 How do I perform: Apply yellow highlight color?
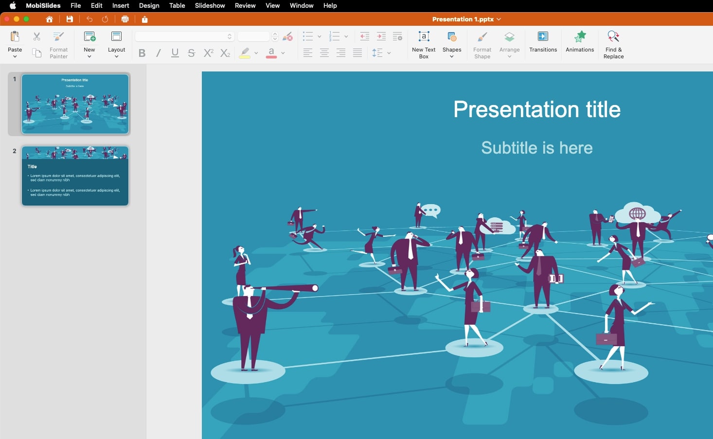coord(245,53)
